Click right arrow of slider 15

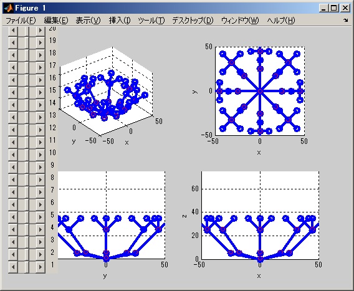40,92
